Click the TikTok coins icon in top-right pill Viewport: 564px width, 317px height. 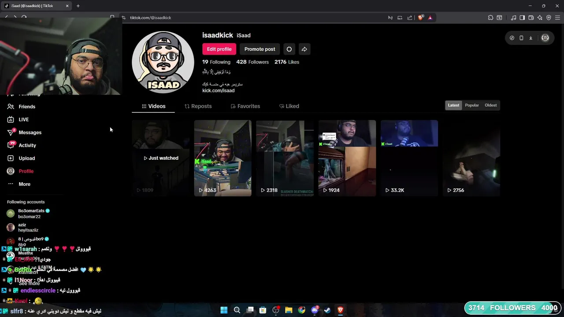[x=512, y=38]
